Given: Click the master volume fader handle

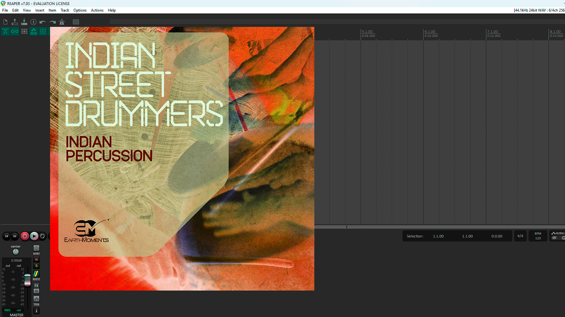Looking at the screenshot, I should 27,279.
